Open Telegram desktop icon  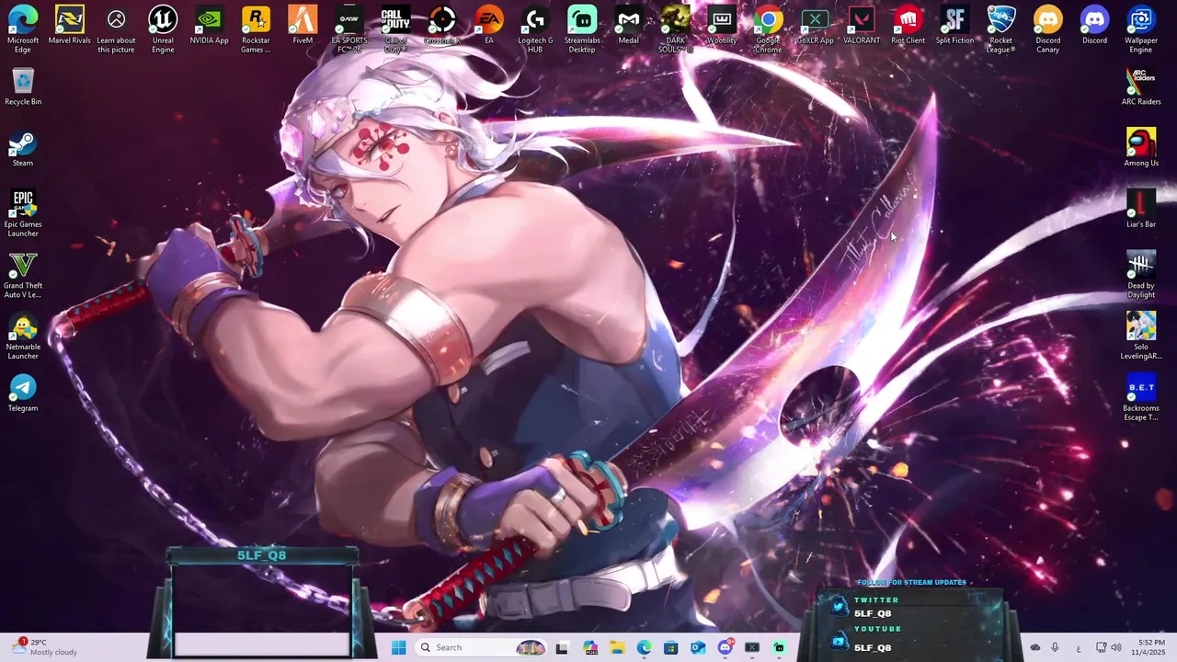pos(23,393)
